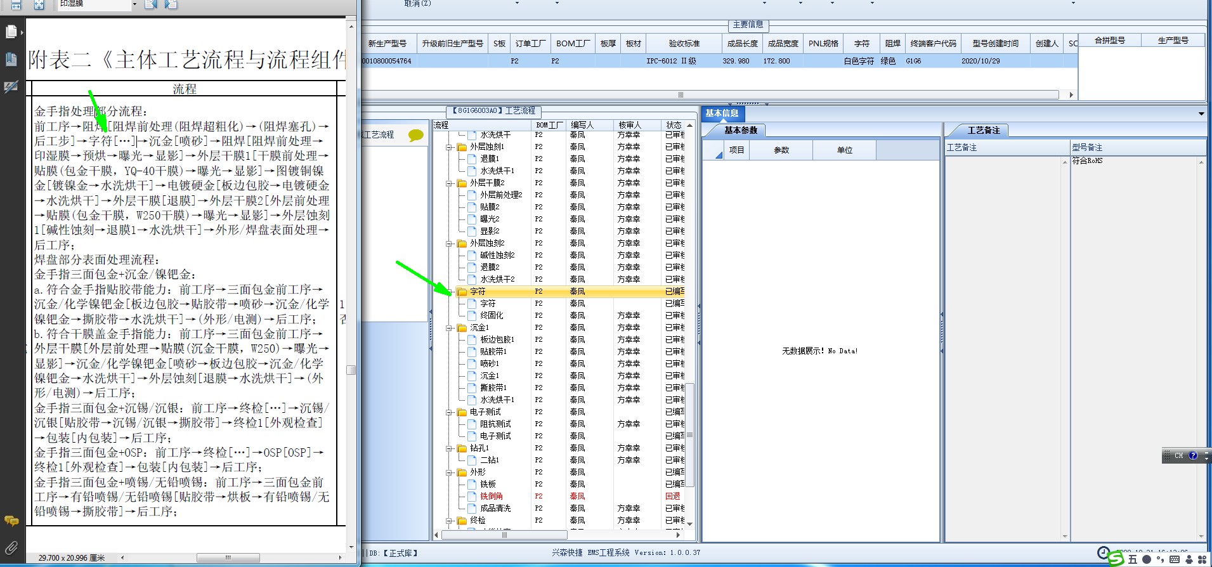Open the comments panel in PDF sidebar
This screenshot has height=567, width=1212.
(x=11, y=521)
